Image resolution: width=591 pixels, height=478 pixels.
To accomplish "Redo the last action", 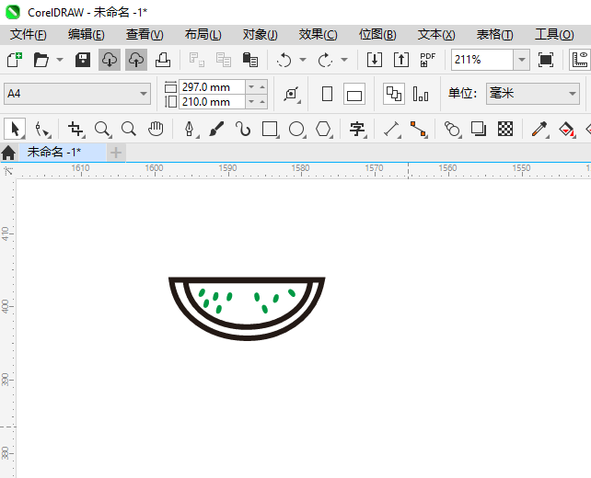I will click(x=325, y=60).
